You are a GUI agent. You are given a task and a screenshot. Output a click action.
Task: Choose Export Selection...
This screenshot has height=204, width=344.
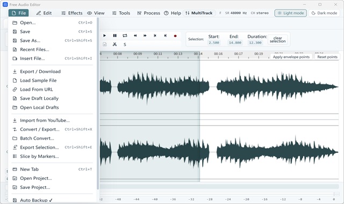pos(52,147)
